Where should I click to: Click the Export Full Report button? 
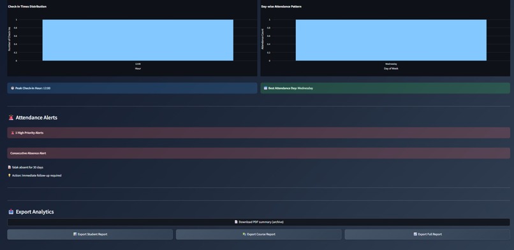tap(427, 234)
